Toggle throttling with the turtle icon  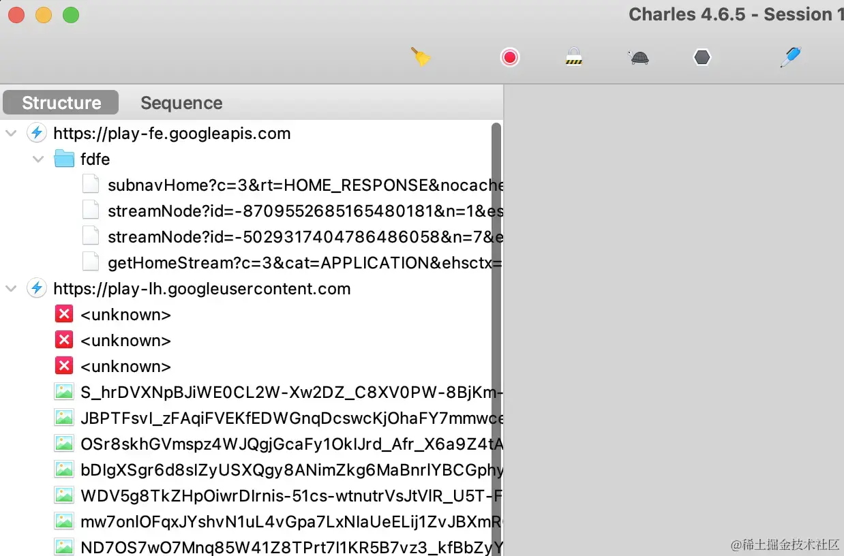pyautogui.click(x=639, y=57)
